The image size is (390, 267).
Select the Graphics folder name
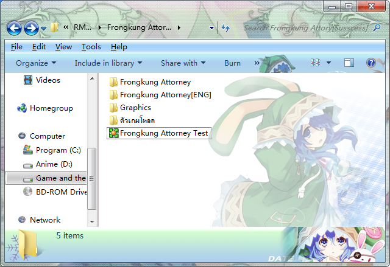pos(135,108)
